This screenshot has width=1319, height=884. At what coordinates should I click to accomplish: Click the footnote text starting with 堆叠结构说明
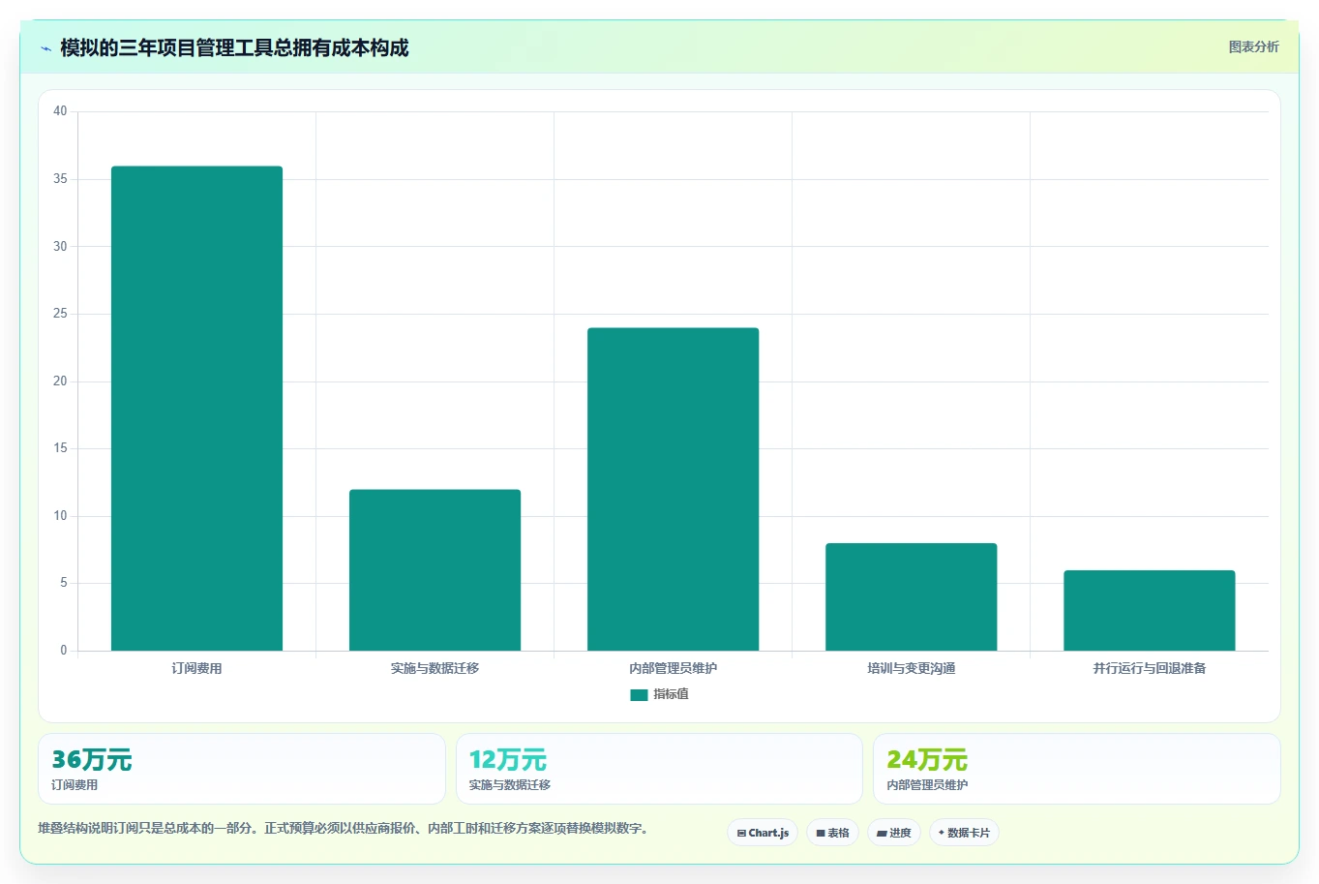click(x=343, y=829)
